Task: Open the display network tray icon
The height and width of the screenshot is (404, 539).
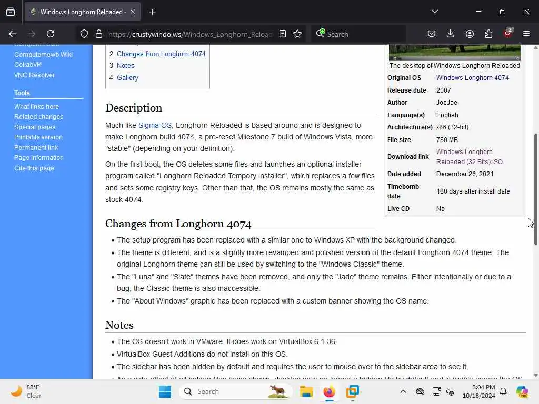Action: (x=436, y=391)
